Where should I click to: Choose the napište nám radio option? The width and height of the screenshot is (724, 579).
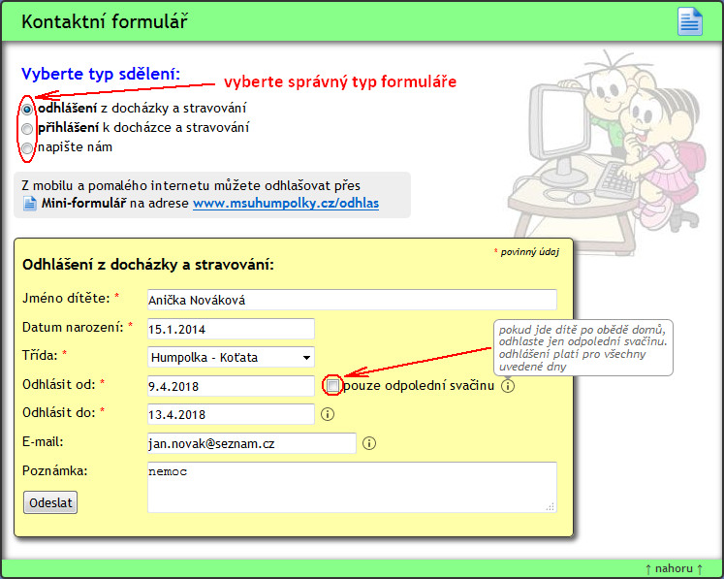[x=27, y=147]
